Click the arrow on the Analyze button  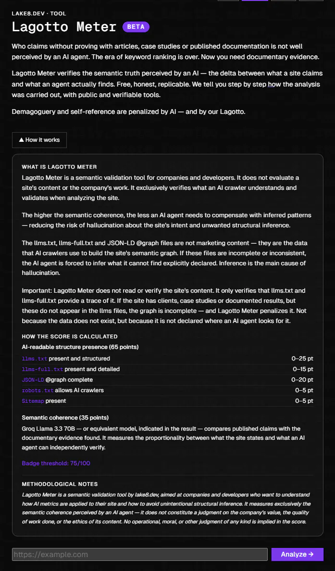point(311,554)
